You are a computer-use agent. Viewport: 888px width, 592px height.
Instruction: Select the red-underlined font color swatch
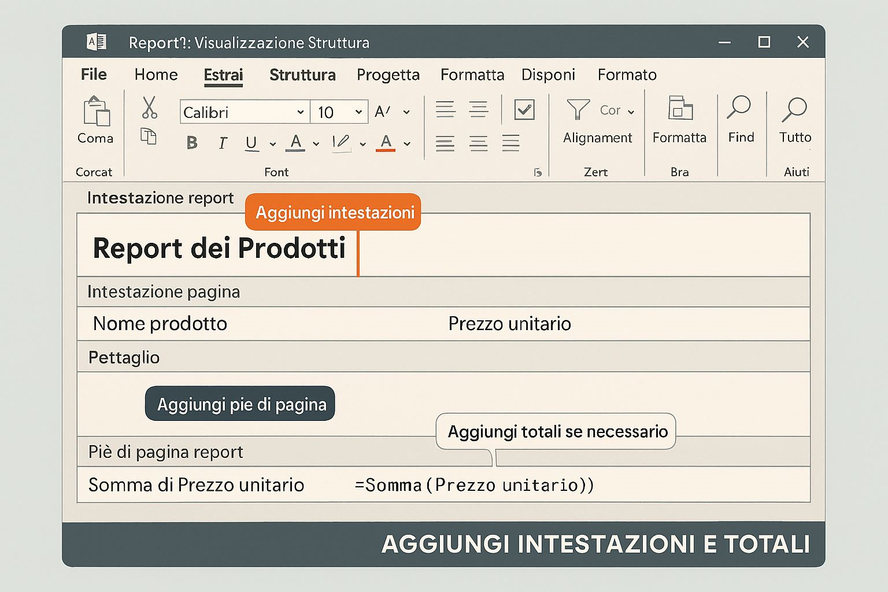(386, 142)
